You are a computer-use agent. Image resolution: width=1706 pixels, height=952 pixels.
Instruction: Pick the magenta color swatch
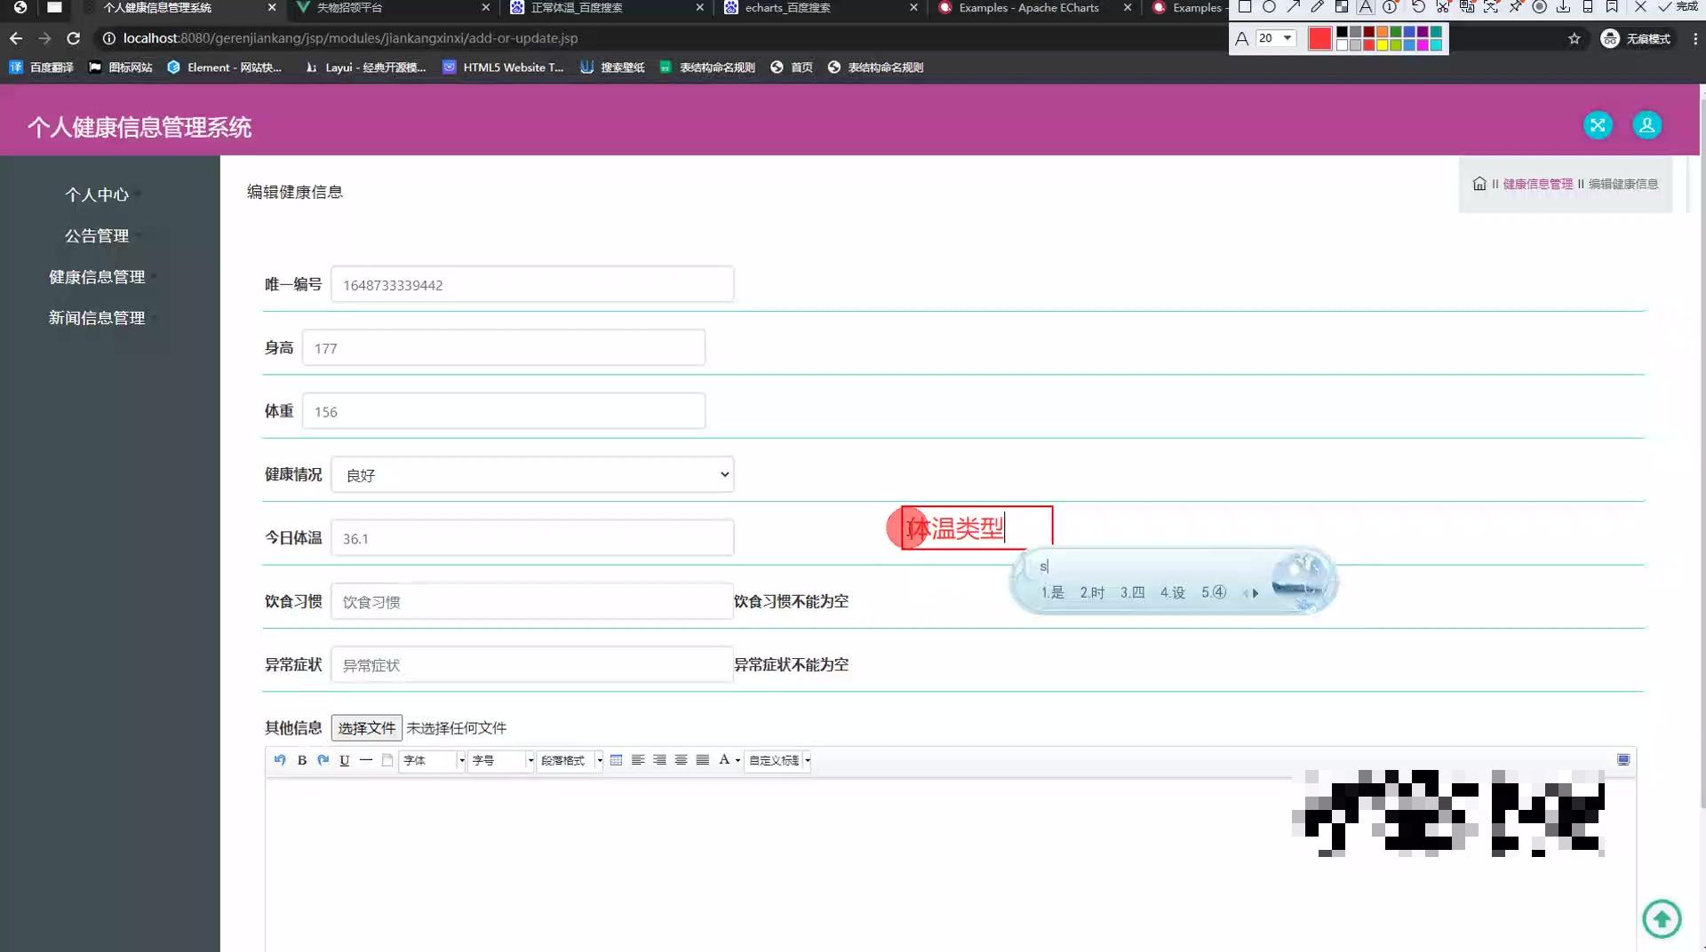tap(1423, 45)
